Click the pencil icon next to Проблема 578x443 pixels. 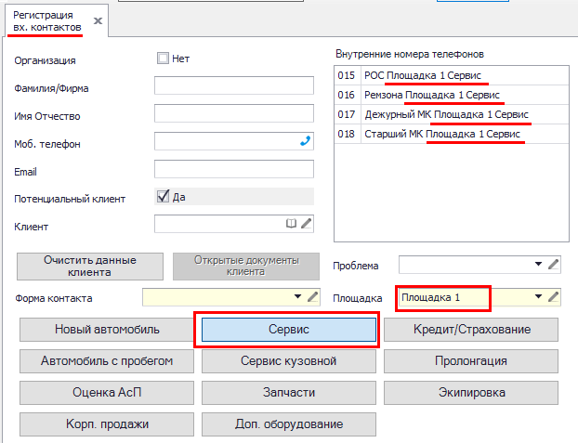[x=554, y=265]
